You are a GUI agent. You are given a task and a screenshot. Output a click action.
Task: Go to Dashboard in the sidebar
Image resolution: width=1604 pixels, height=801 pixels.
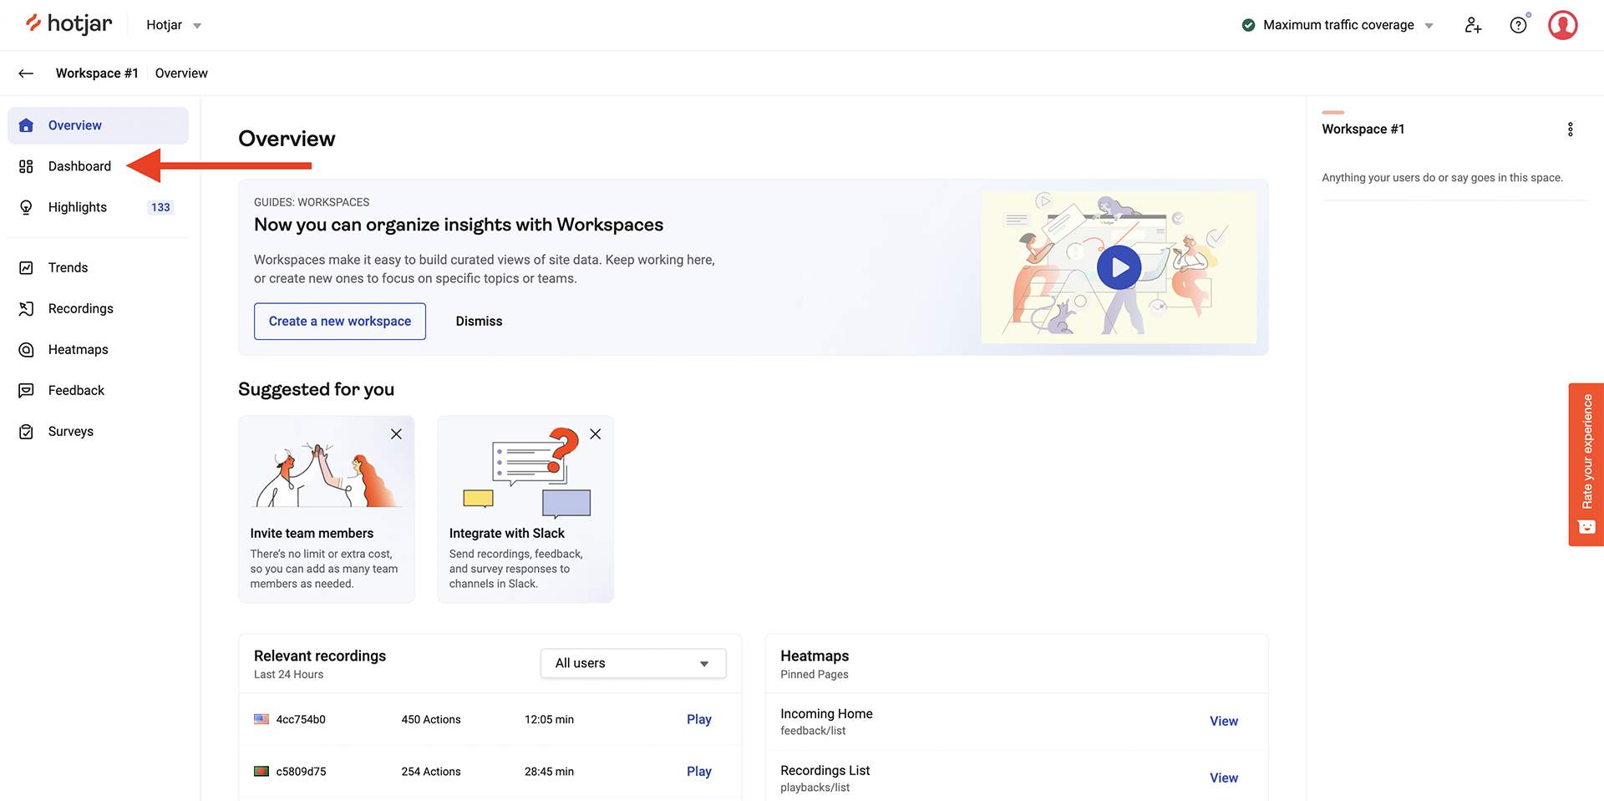[x=79, y=166]
